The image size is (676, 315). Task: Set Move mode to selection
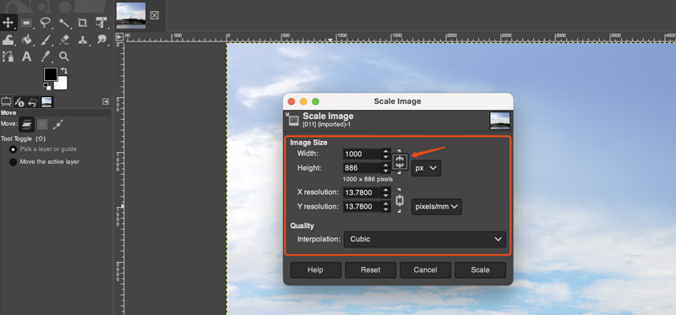pos(41,124)
